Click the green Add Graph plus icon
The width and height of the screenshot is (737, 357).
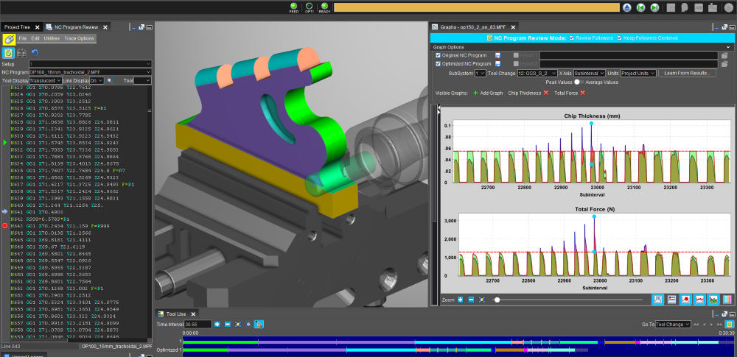tap(476, 93)
